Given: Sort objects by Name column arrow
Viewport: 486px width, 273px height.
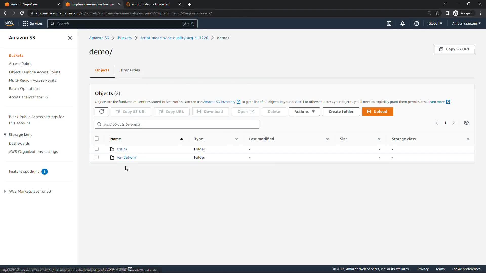Looking at the screenshot, I should pyautogui.click(x=181, y=139).
